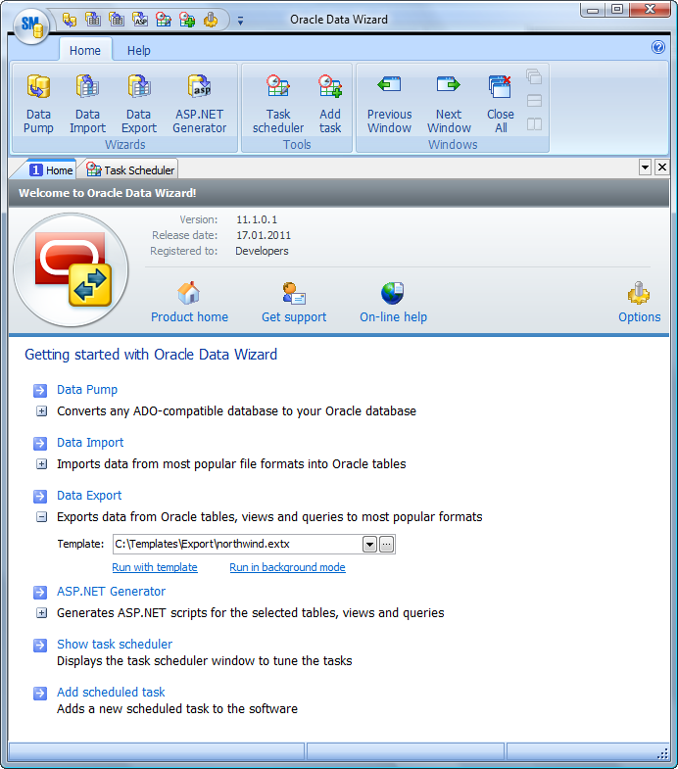The width and height of the screenshot is (678, 769).
Task: Click the version value 11.1.0.1
Action: [x=257, y=219]
